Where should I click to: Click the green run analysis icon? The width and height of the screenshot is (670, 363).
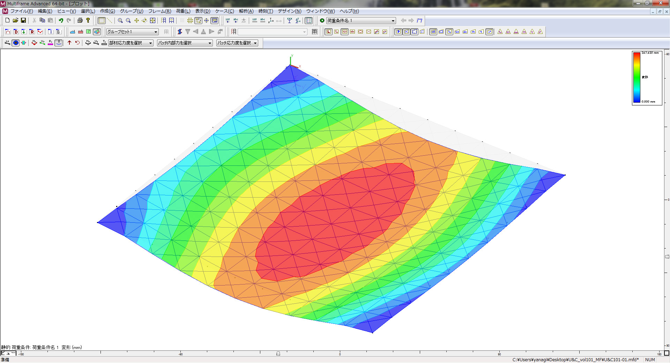pos(322,21)
